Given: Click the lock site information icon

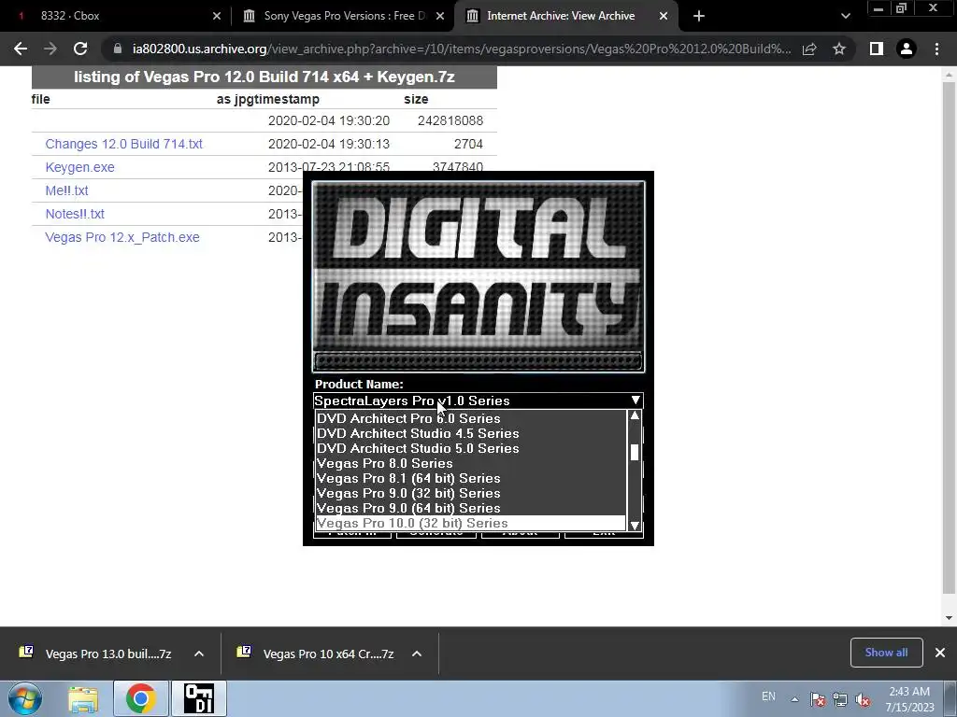Looking at the screenshot, I should coord(118,49).
